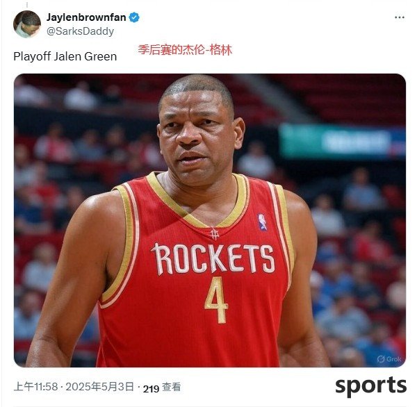Screen dimensions: 417x407
Task: Click the blurred teal arena signboard
Action: [342, 142]
